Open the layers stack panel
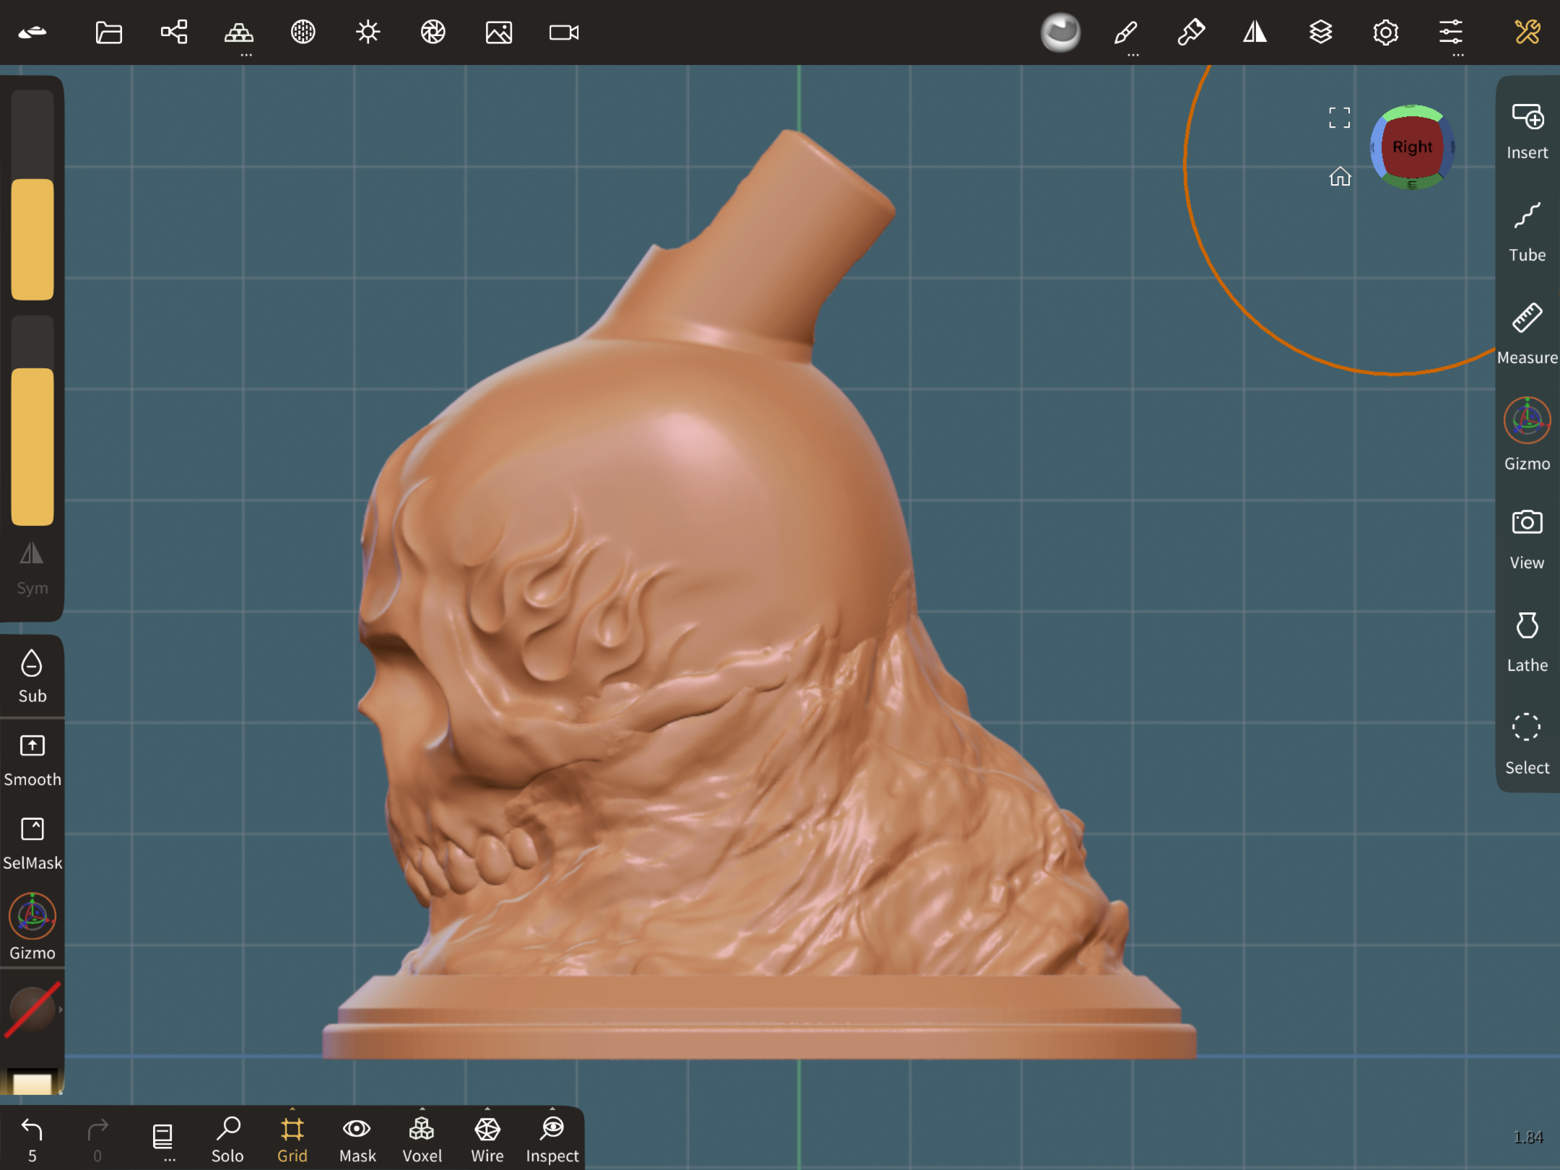The height and width of the screenshot is (1170, 1560). point(1320,32)
